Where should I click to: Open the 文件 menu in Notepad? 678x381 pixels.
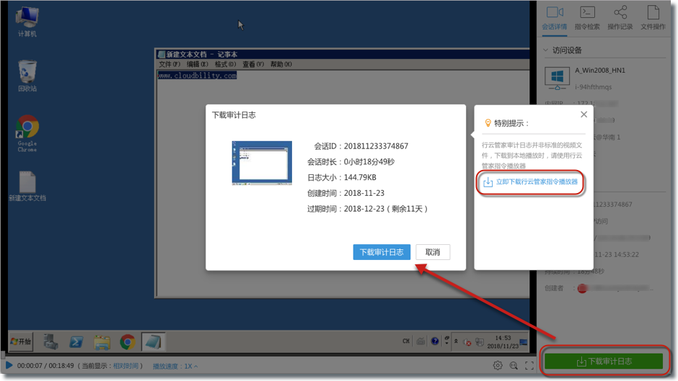(x=169, y=64)
